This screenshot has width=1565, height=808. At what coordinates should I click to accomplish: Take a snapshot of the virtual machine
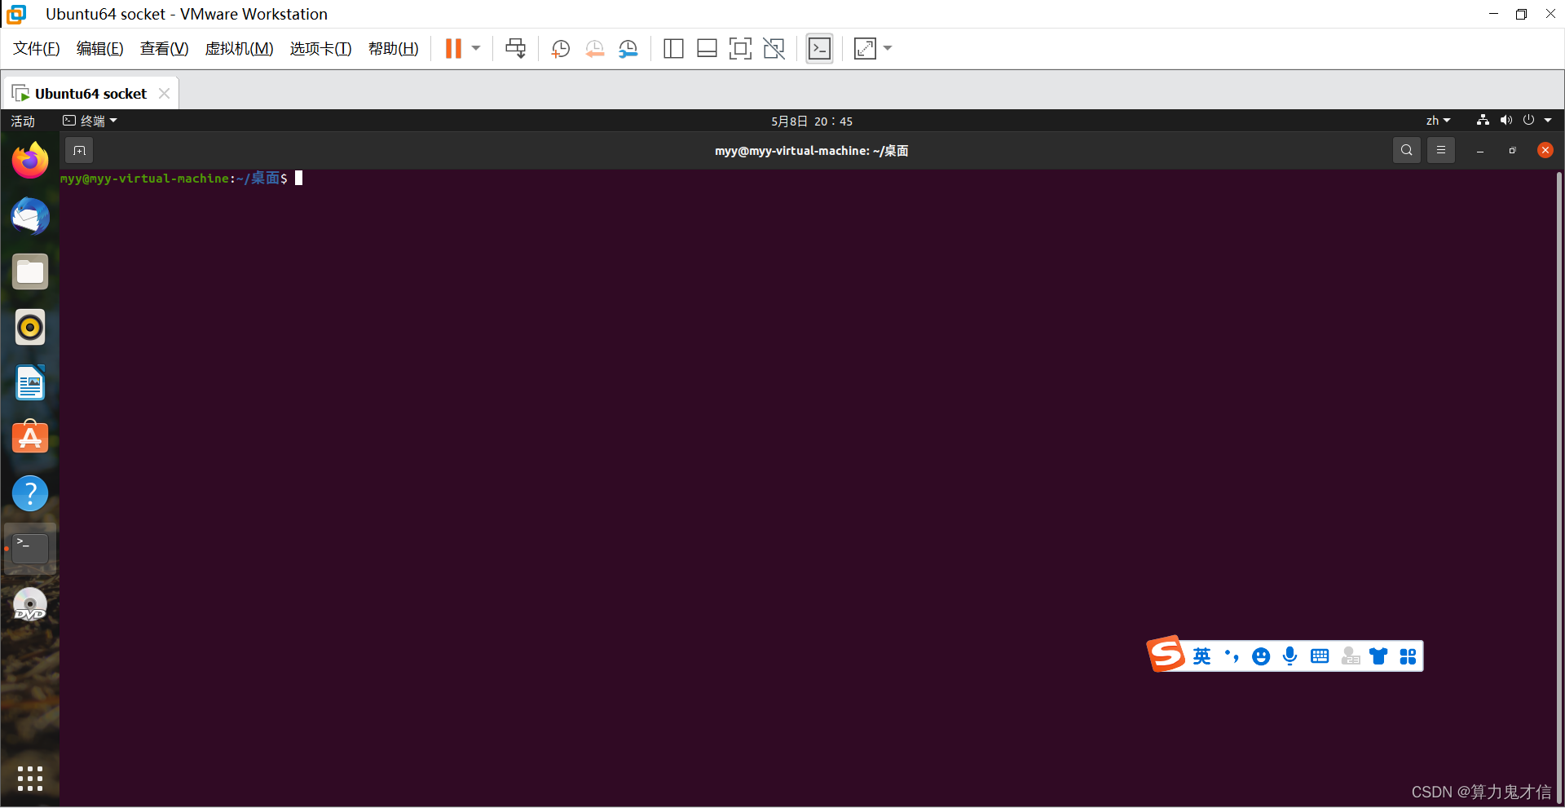(x=560, y=48)
